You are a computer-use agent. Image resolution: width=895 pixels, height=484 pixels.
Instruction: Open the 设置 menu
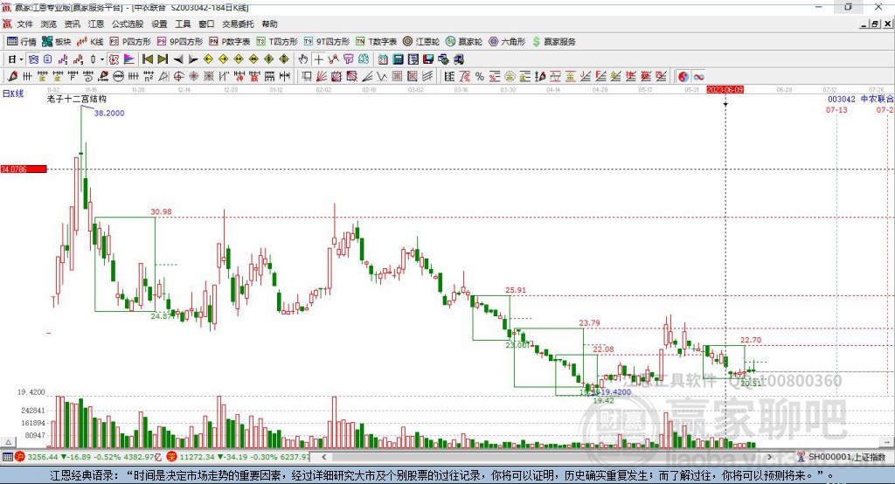pyautogui.click(x=159, y=24)
